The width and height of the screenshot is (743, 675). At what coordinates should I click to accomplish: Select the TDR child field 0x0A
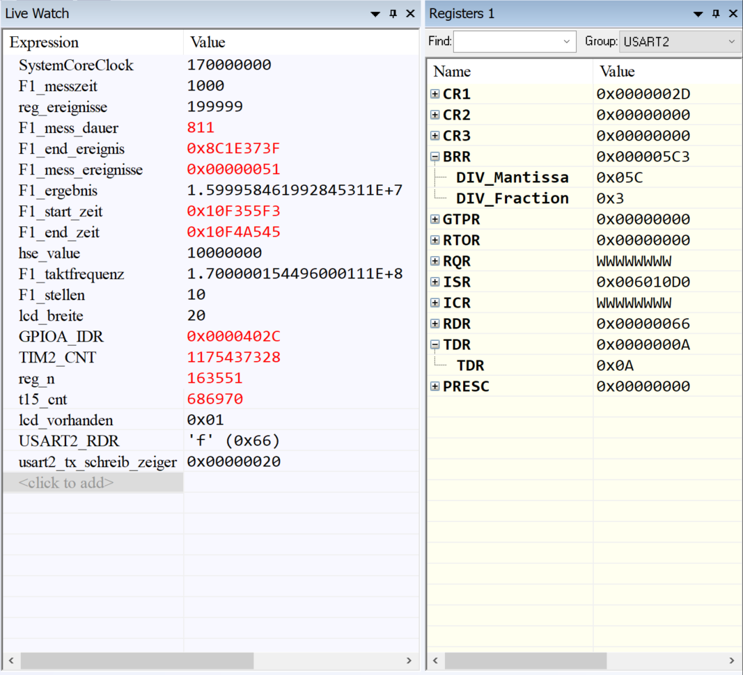tap(615, 365)
